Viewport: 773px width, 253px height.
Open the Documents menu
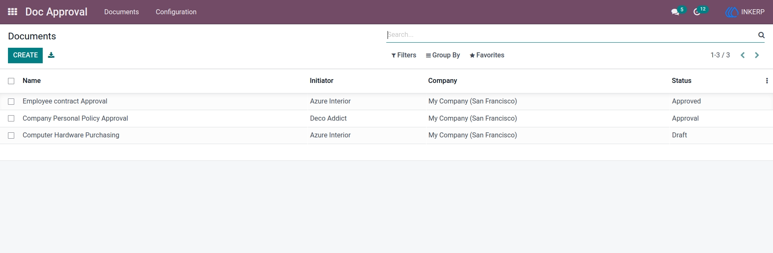tap(122, 12)
